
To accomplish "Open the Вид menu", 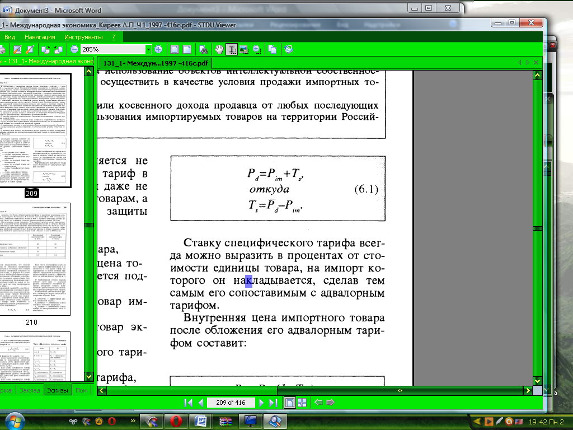I will coord(10,37).
